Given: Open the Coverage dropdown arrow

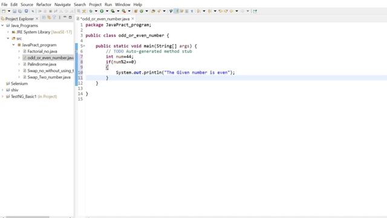Looking at the screenshot, I should click(x=118, y=11).
